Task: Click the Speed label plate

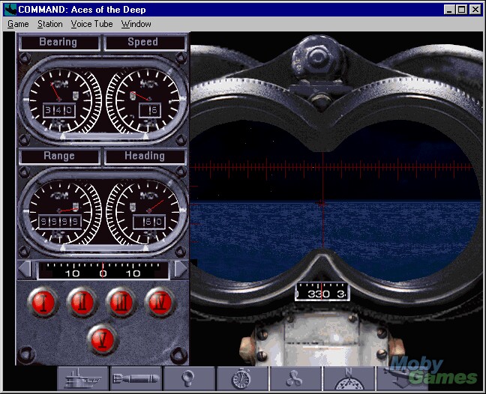Action: (145, 42)
